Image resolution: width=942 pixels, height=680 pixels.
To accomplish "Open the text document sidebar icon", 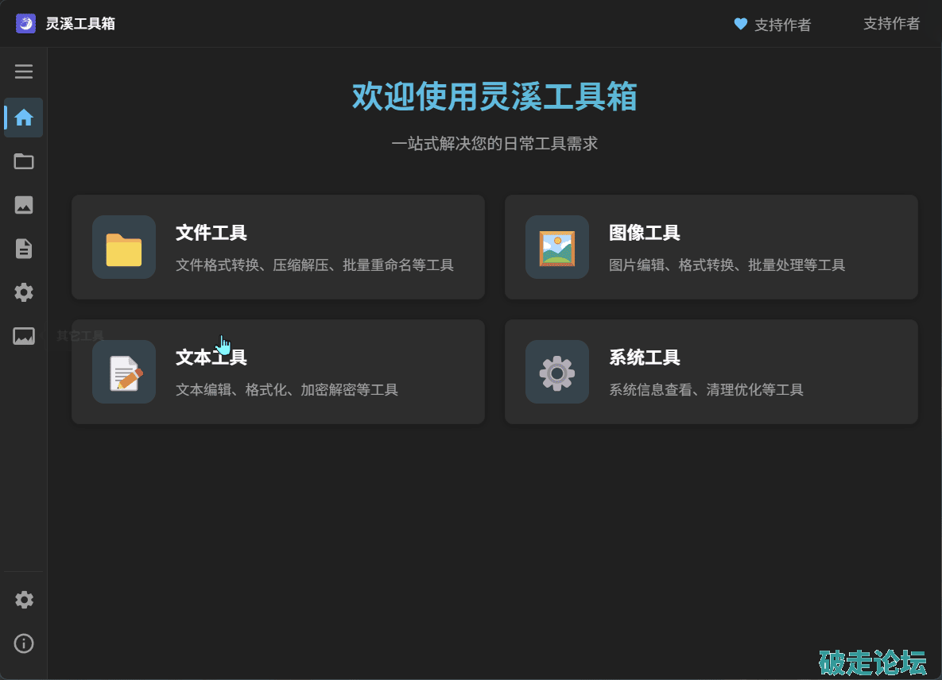I will click(24, 249).
